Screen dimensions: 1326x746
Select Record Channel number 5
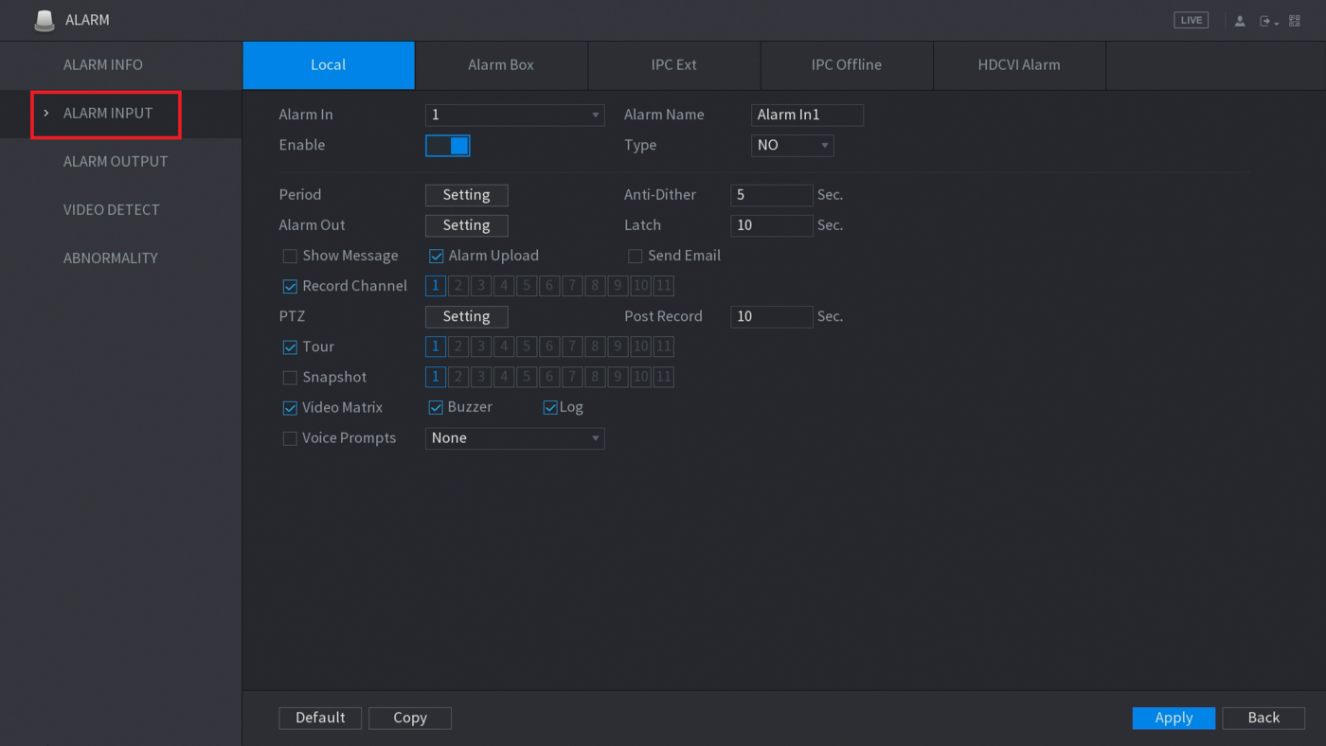[527, 286]
